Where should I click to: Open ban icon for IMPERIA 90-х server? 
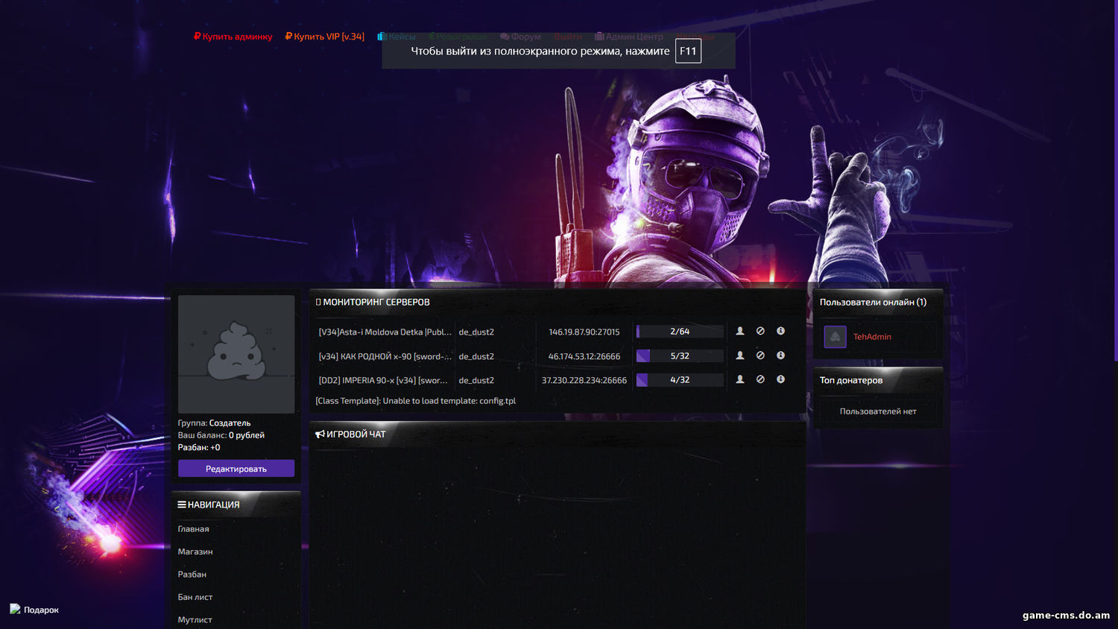point(760,379)
